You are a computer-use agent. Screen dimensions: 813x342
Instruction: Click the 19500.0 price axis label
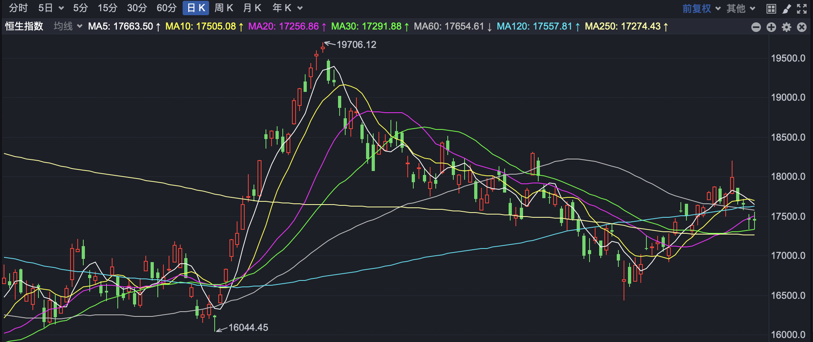coord(788,58)
